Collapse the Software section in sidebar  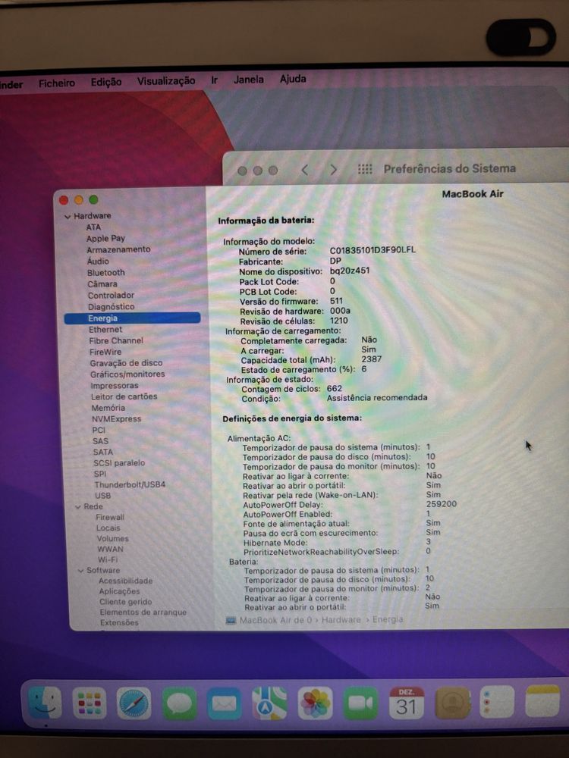point(81,571)
